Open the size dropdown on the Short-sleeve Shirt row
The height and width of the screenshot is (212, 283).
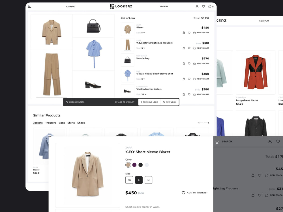click(x=143, y=79)
